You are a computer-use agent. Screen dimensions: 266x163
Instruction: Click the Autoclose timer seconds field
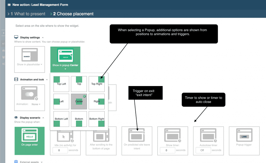tap(203, 150)
